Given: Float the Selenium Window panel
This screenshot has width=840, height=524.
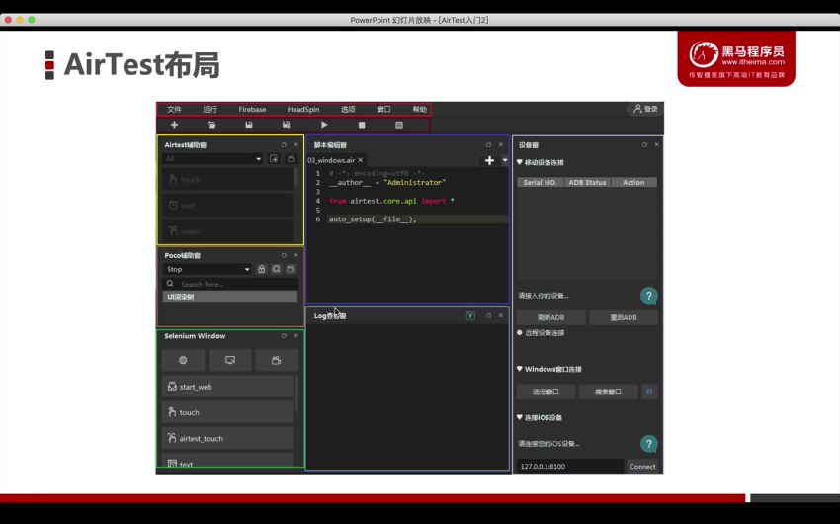Looking at the screenshot, I should [x=284, y=335].
